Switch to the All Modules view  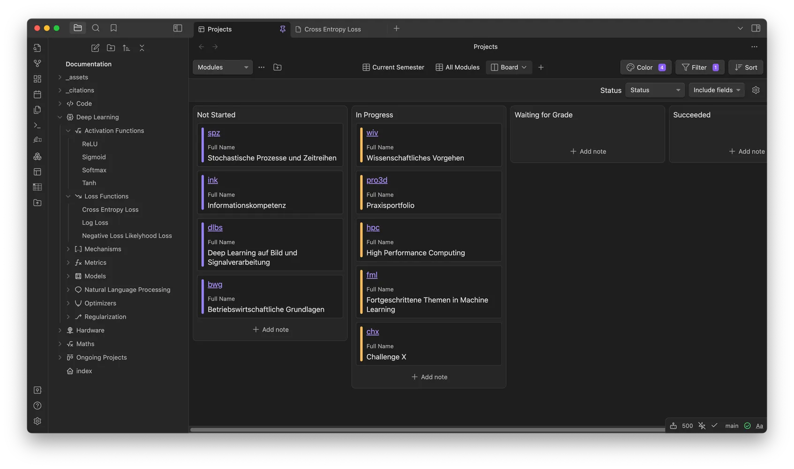(457, 67)
